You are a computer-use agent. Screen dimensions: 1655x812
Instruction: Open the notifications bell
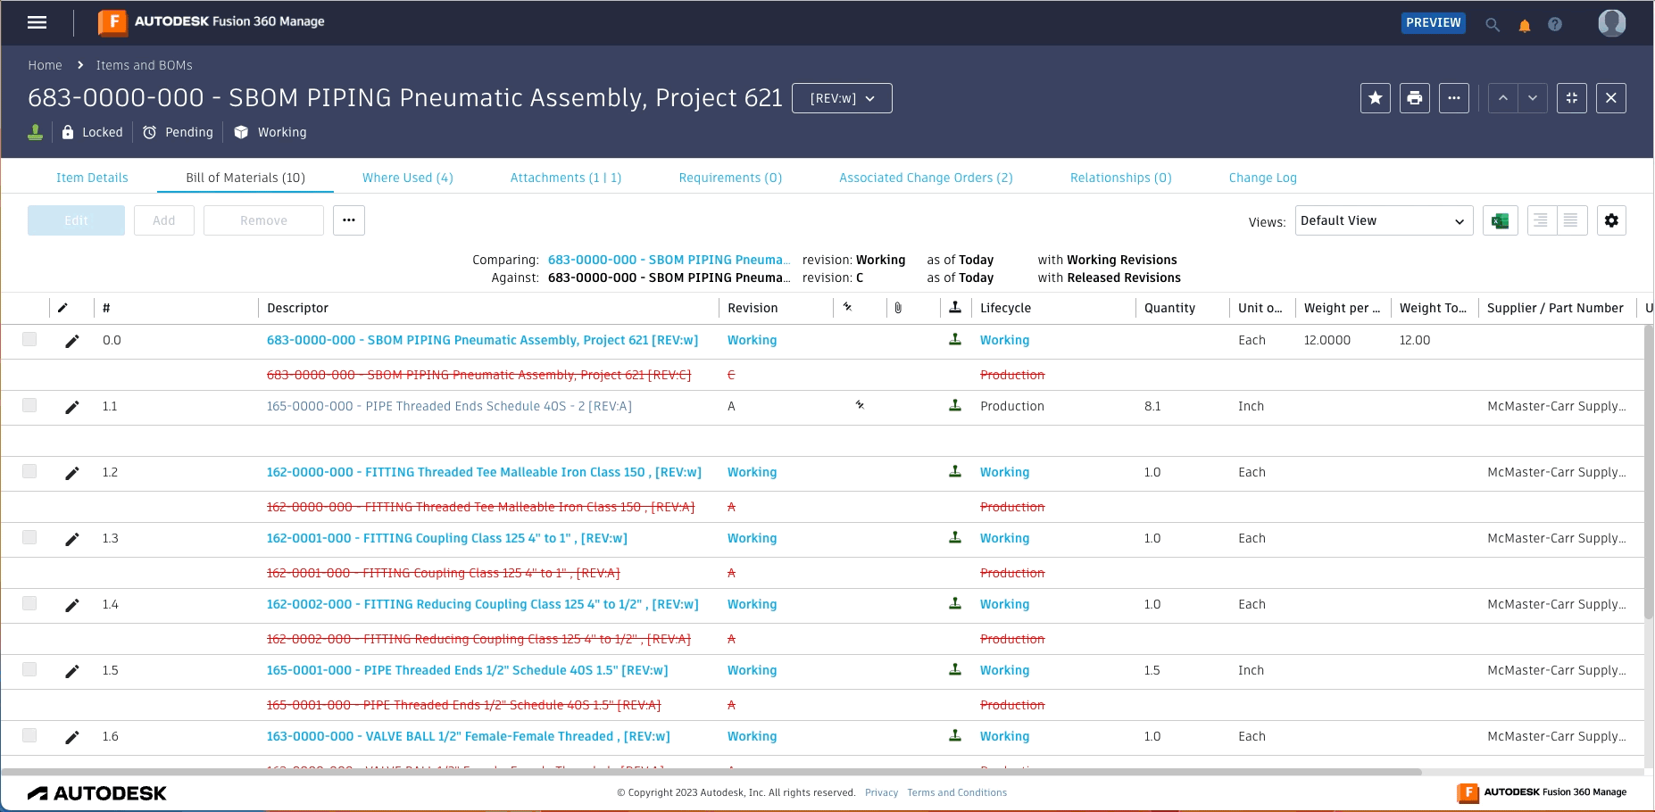click(x=1525, y=25)
